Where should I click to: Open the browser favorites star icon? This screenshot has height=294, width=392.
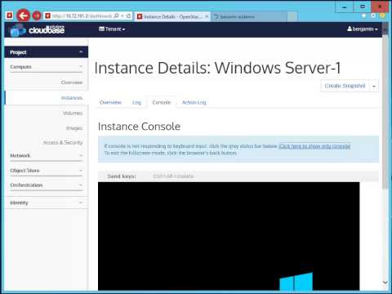pos(363,16)
